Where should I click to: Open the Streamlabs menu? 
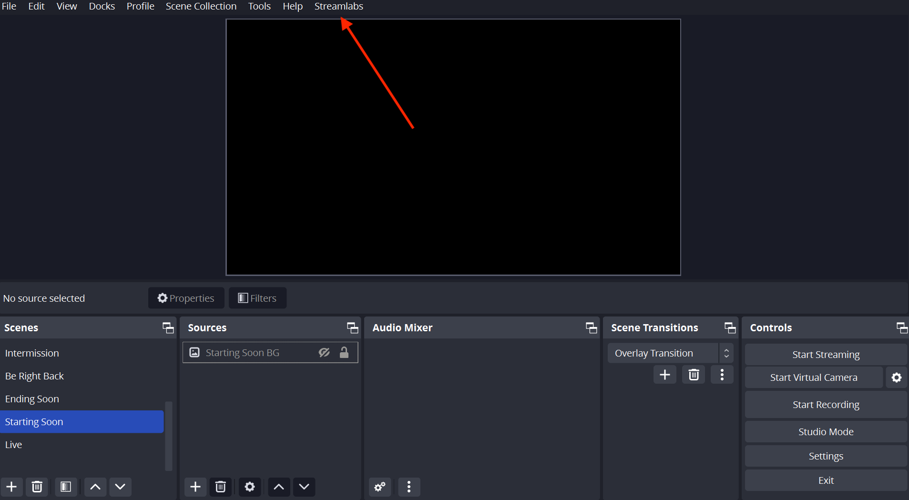[338, 6]
